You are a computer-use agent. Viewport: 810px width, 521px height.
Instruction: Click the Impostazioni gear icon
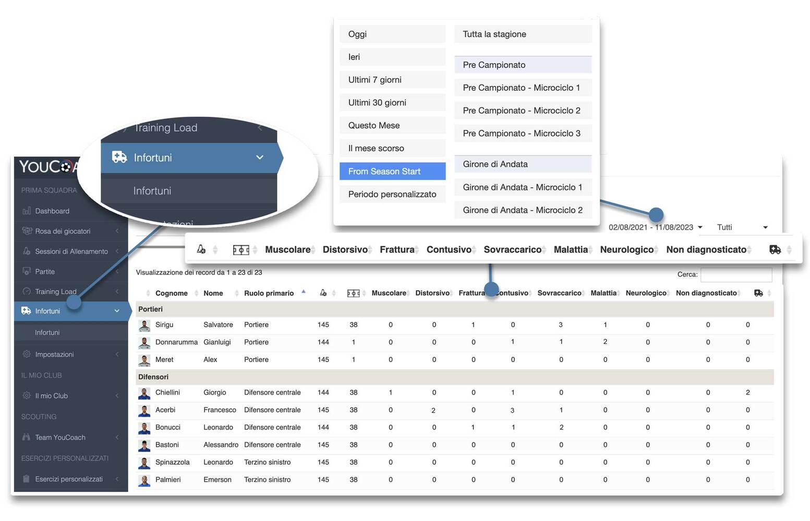[27, 354]
